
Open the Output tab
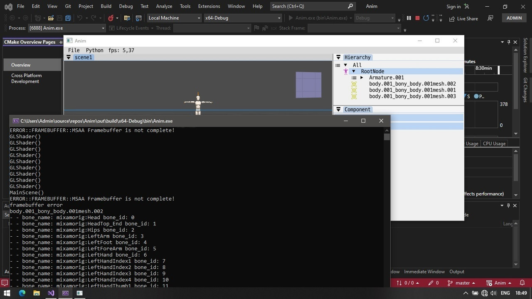[457, 272]
